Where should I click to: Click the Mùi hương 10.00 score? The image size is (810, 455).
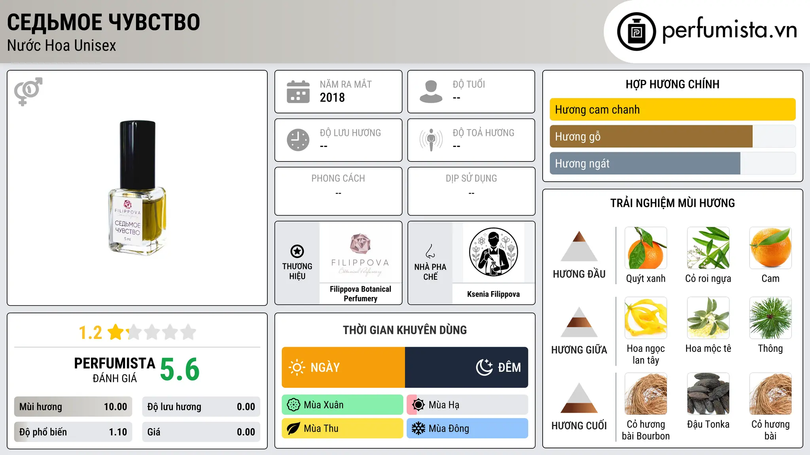pos(73,407)
